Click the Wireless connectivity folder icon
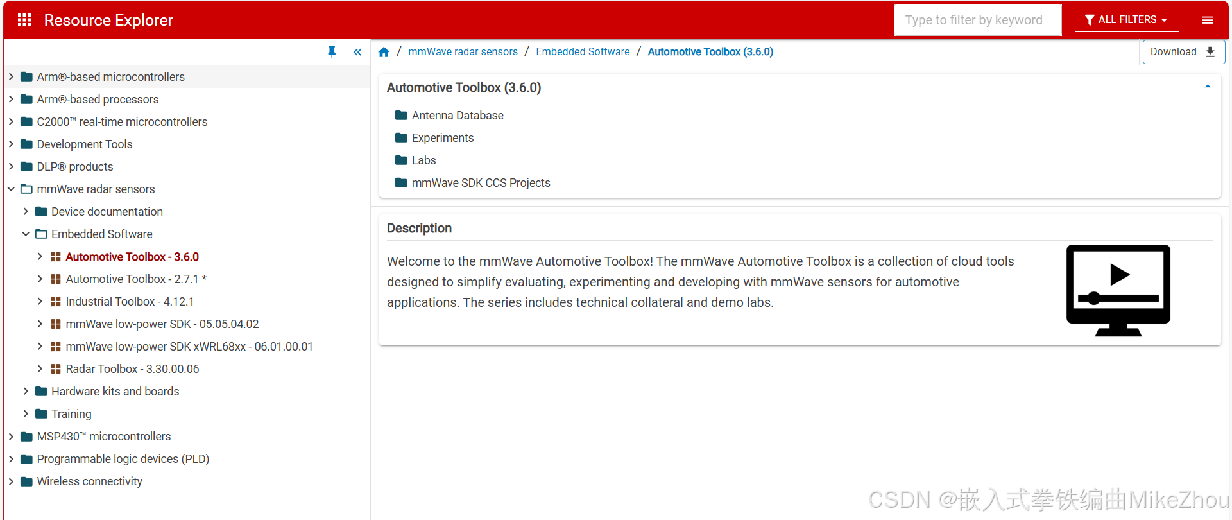 [27, 481]
